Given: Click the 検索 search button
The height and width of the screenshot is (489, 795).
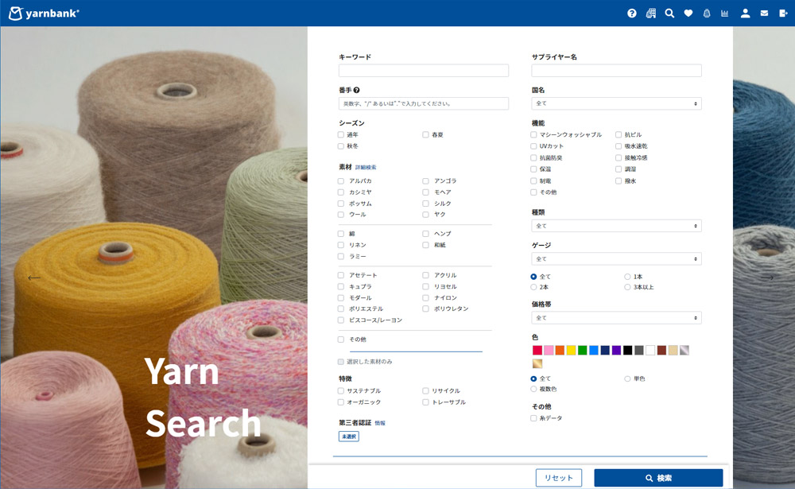Looking at the screenshot, I should click(660, 478).
